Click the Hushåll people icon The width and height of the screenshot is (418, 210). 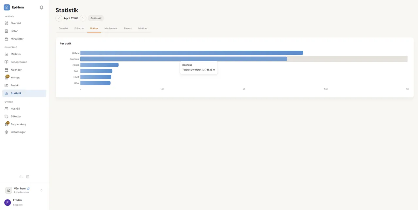point(7,109)
